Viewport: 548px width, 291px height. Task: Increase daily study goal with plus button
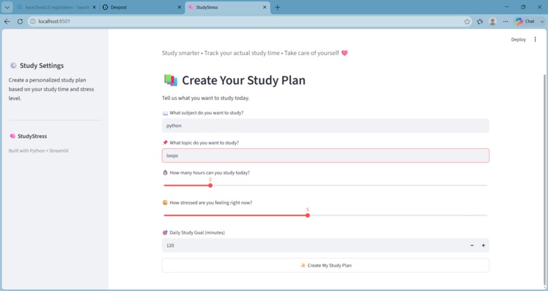(x=483, y=245)
